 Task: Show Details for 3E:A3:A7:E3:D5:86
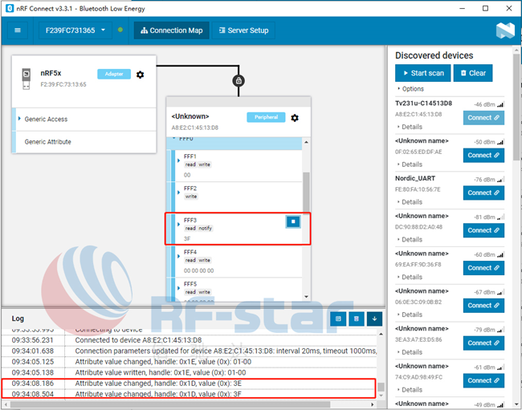(x=410, y=352)
